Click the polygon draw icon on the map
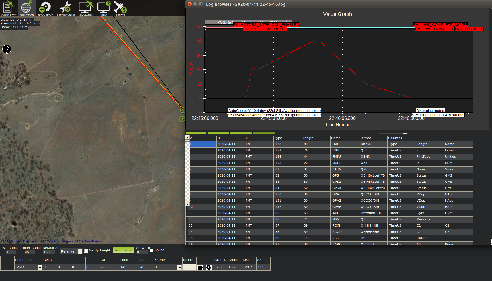The image size is (492, 281). [7, 49]
